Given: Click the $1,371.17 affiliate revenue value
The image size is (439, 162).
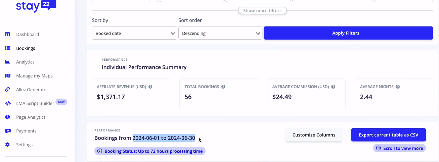Looking at the screenshot, I should (111, 97).
